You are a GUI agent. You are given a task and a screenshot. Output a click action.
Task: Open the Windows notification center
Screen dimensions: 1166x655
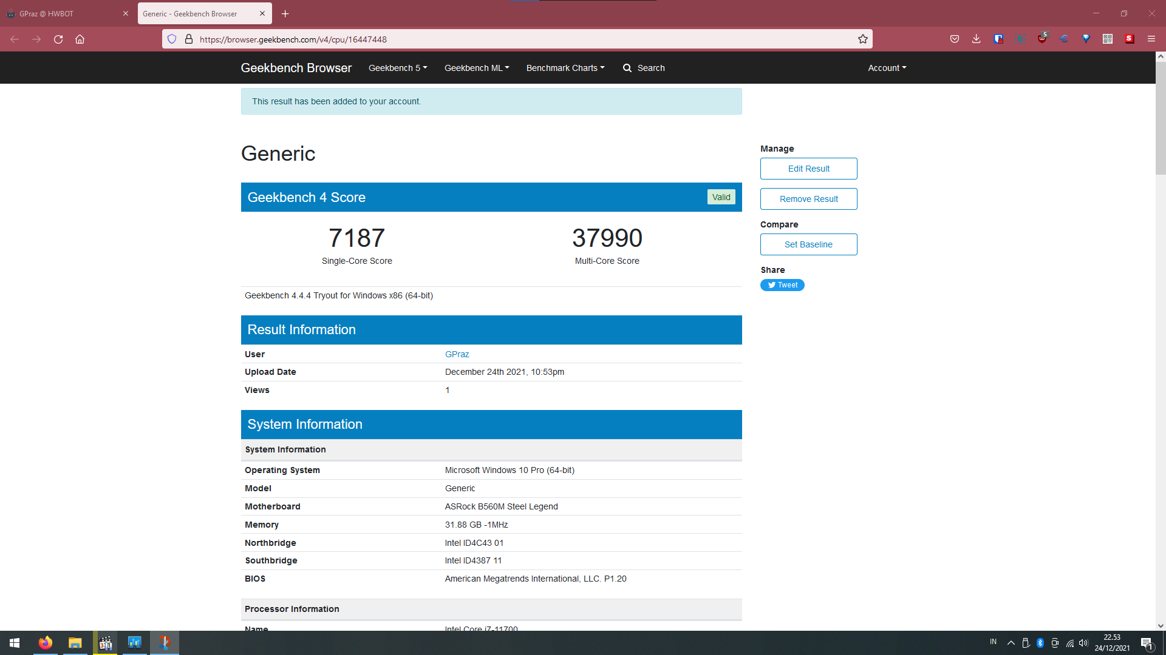point(1147,643)
